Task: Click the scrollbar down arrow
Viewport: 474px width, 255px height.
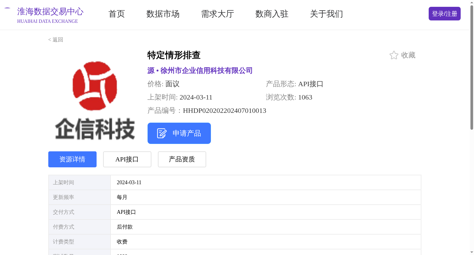Action: pos(472,252)
